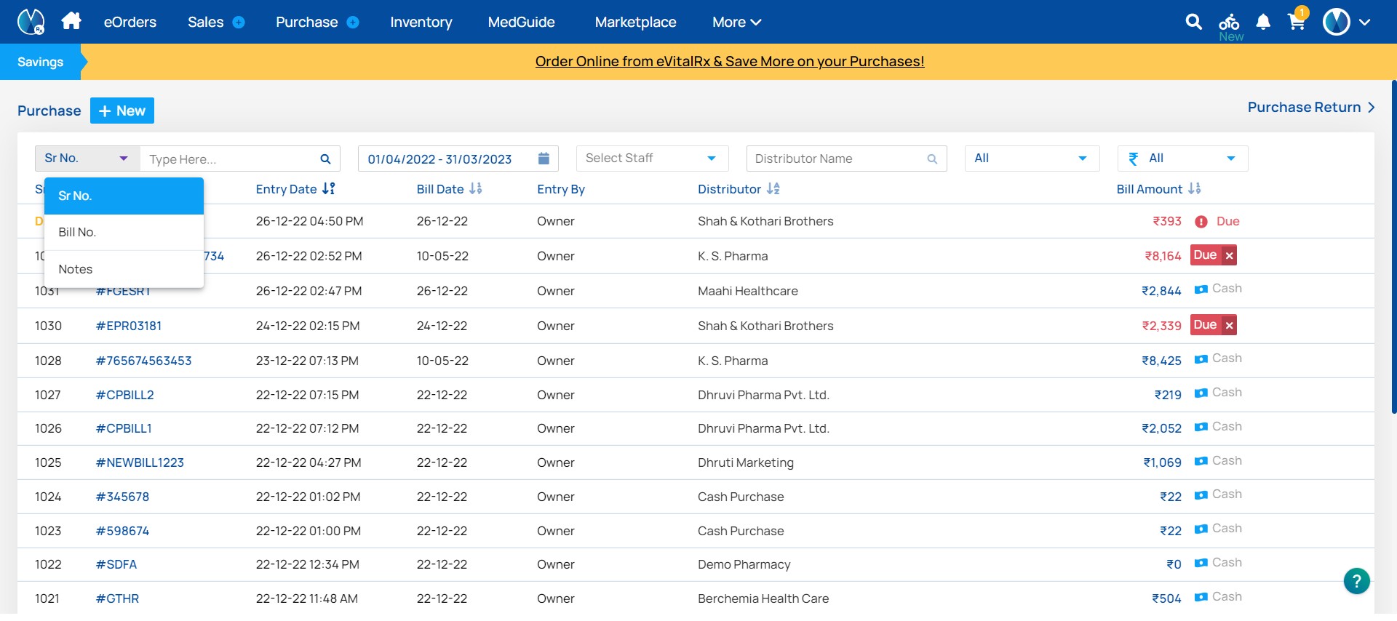
Task: Click the Cash icon for ₹8,425 bill
Action: click(x=1201, y=359)
